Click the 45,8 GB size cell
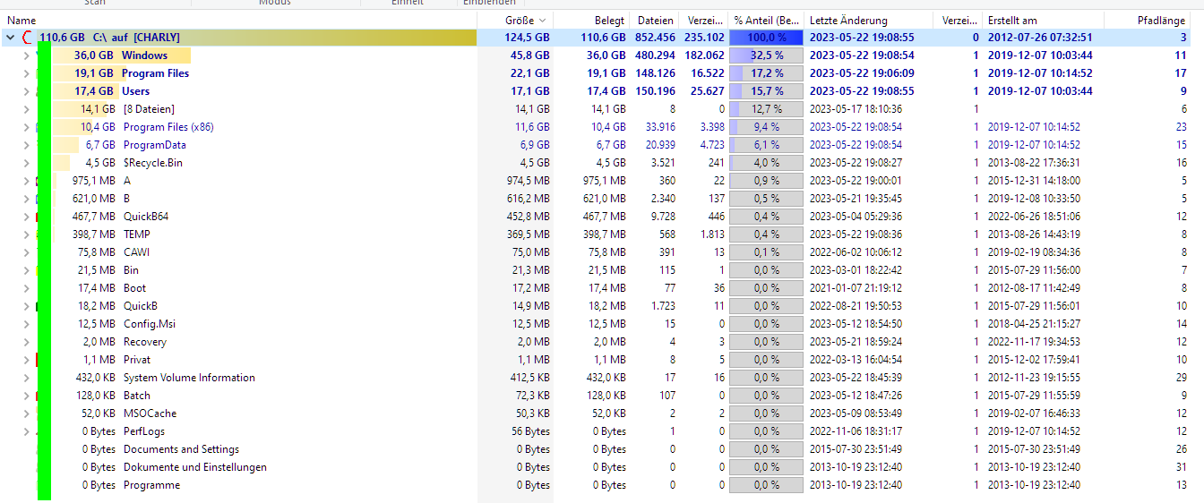The width and height of the screenshot is (1204, 503). click(x=531, y=55)
